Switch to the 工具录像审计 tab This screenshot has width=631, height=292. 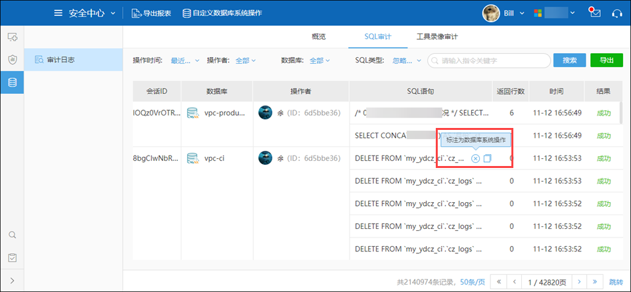coord(437,37)
